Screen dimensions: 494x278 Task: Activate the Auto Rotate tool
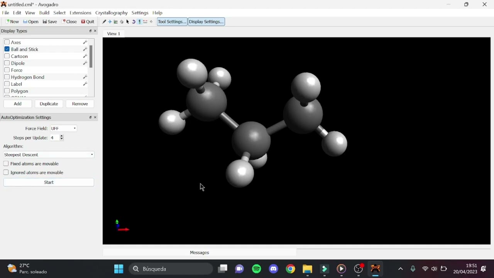pos(134,22)
